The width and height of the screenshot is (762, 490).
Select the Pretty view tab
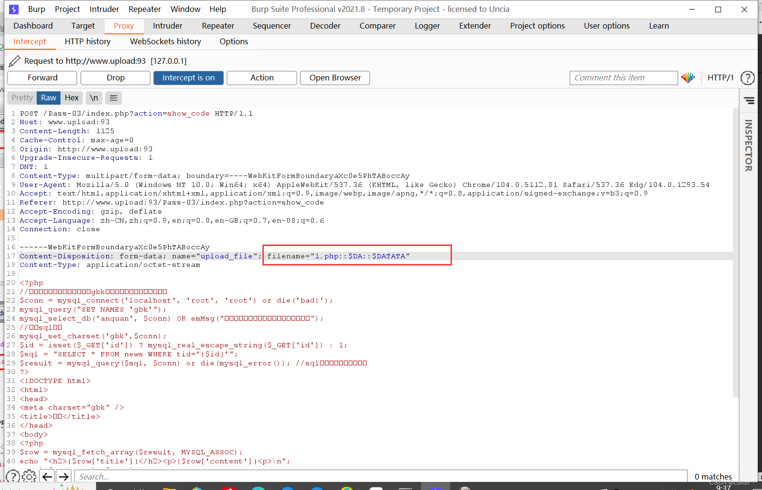[22, 98]
